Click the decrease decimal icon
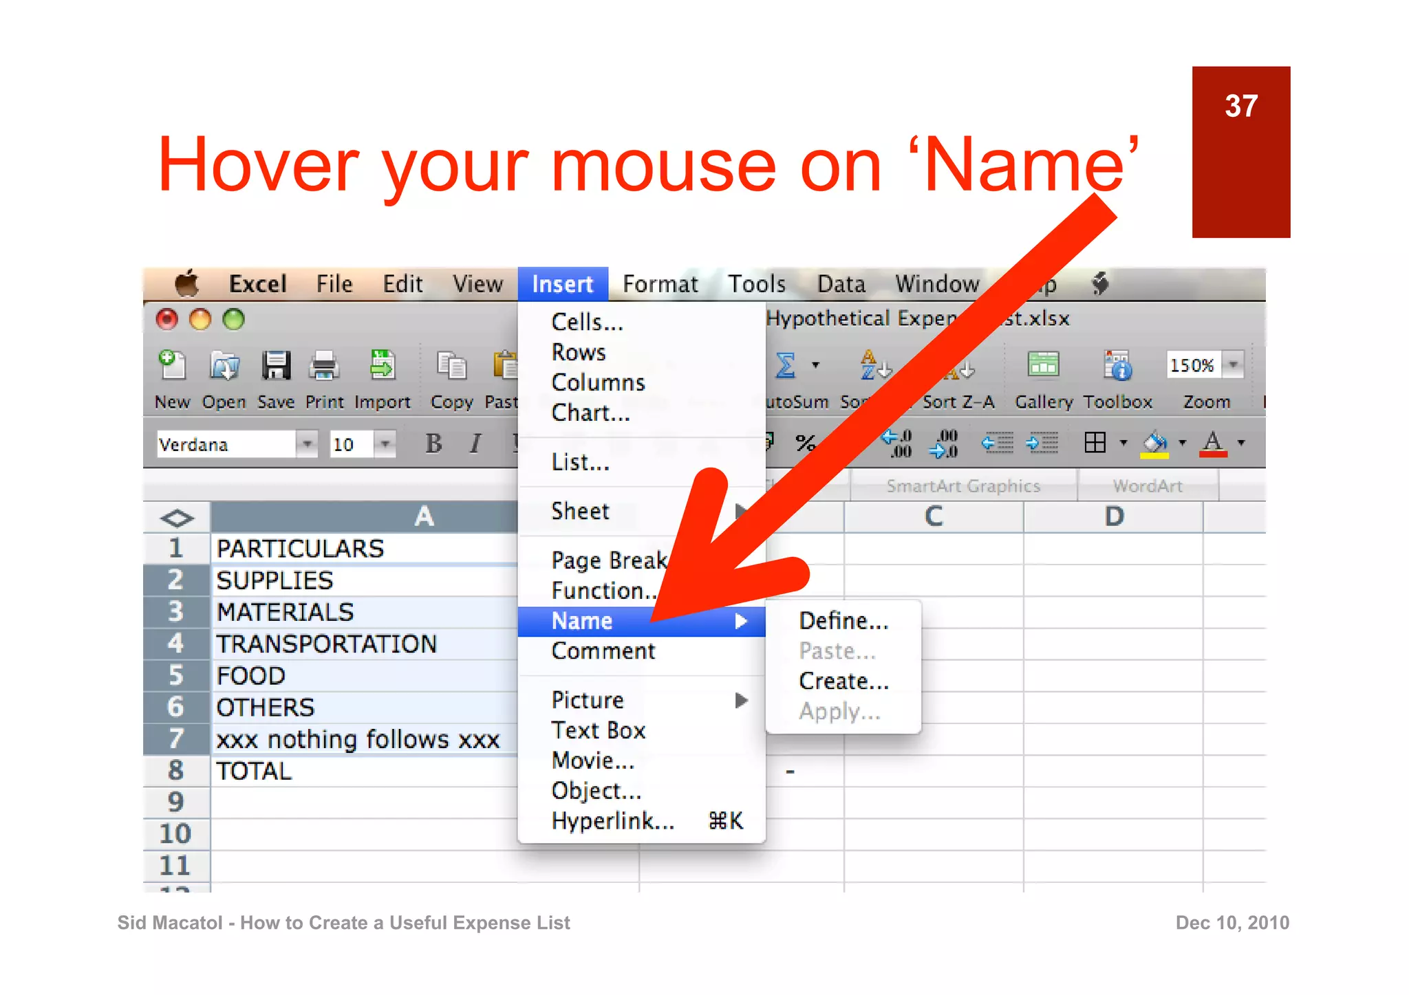 [943, 444]
